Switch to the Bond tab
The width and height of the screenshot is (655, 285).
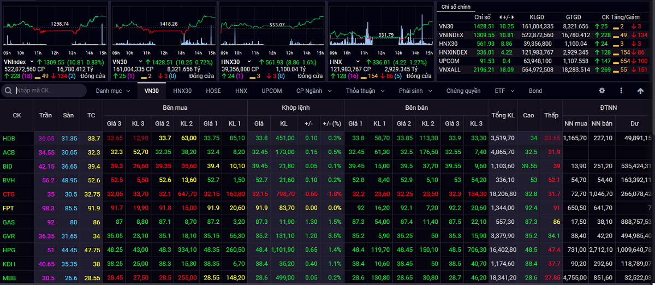coord(535,91)
